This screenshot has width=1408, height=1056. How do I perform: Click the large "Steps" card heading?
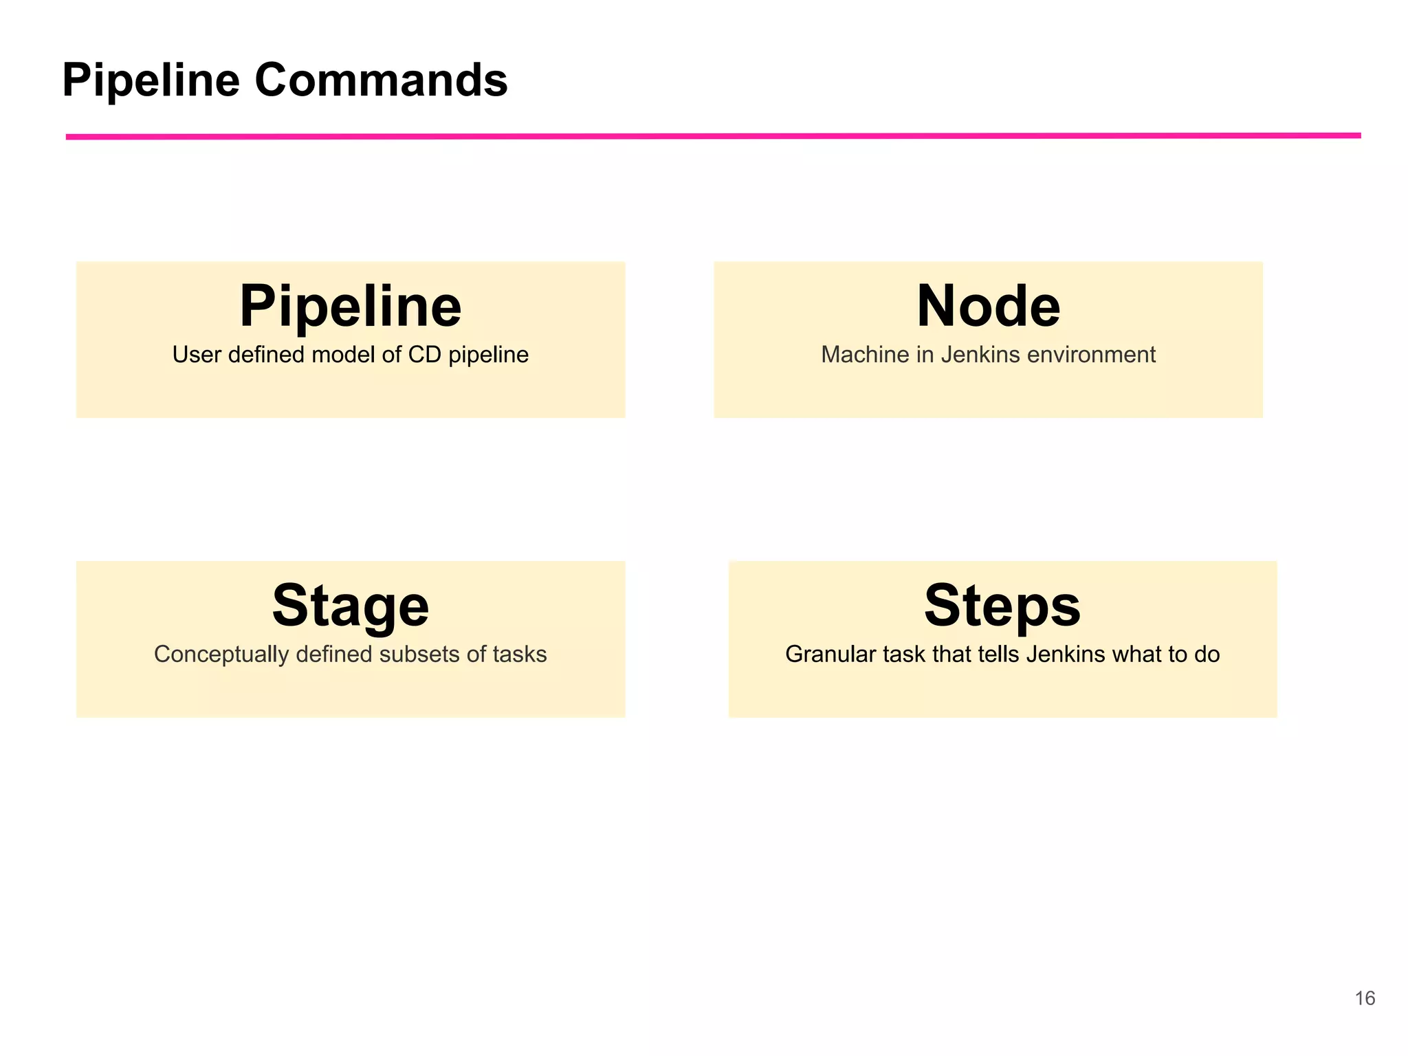click(1002, 606)
